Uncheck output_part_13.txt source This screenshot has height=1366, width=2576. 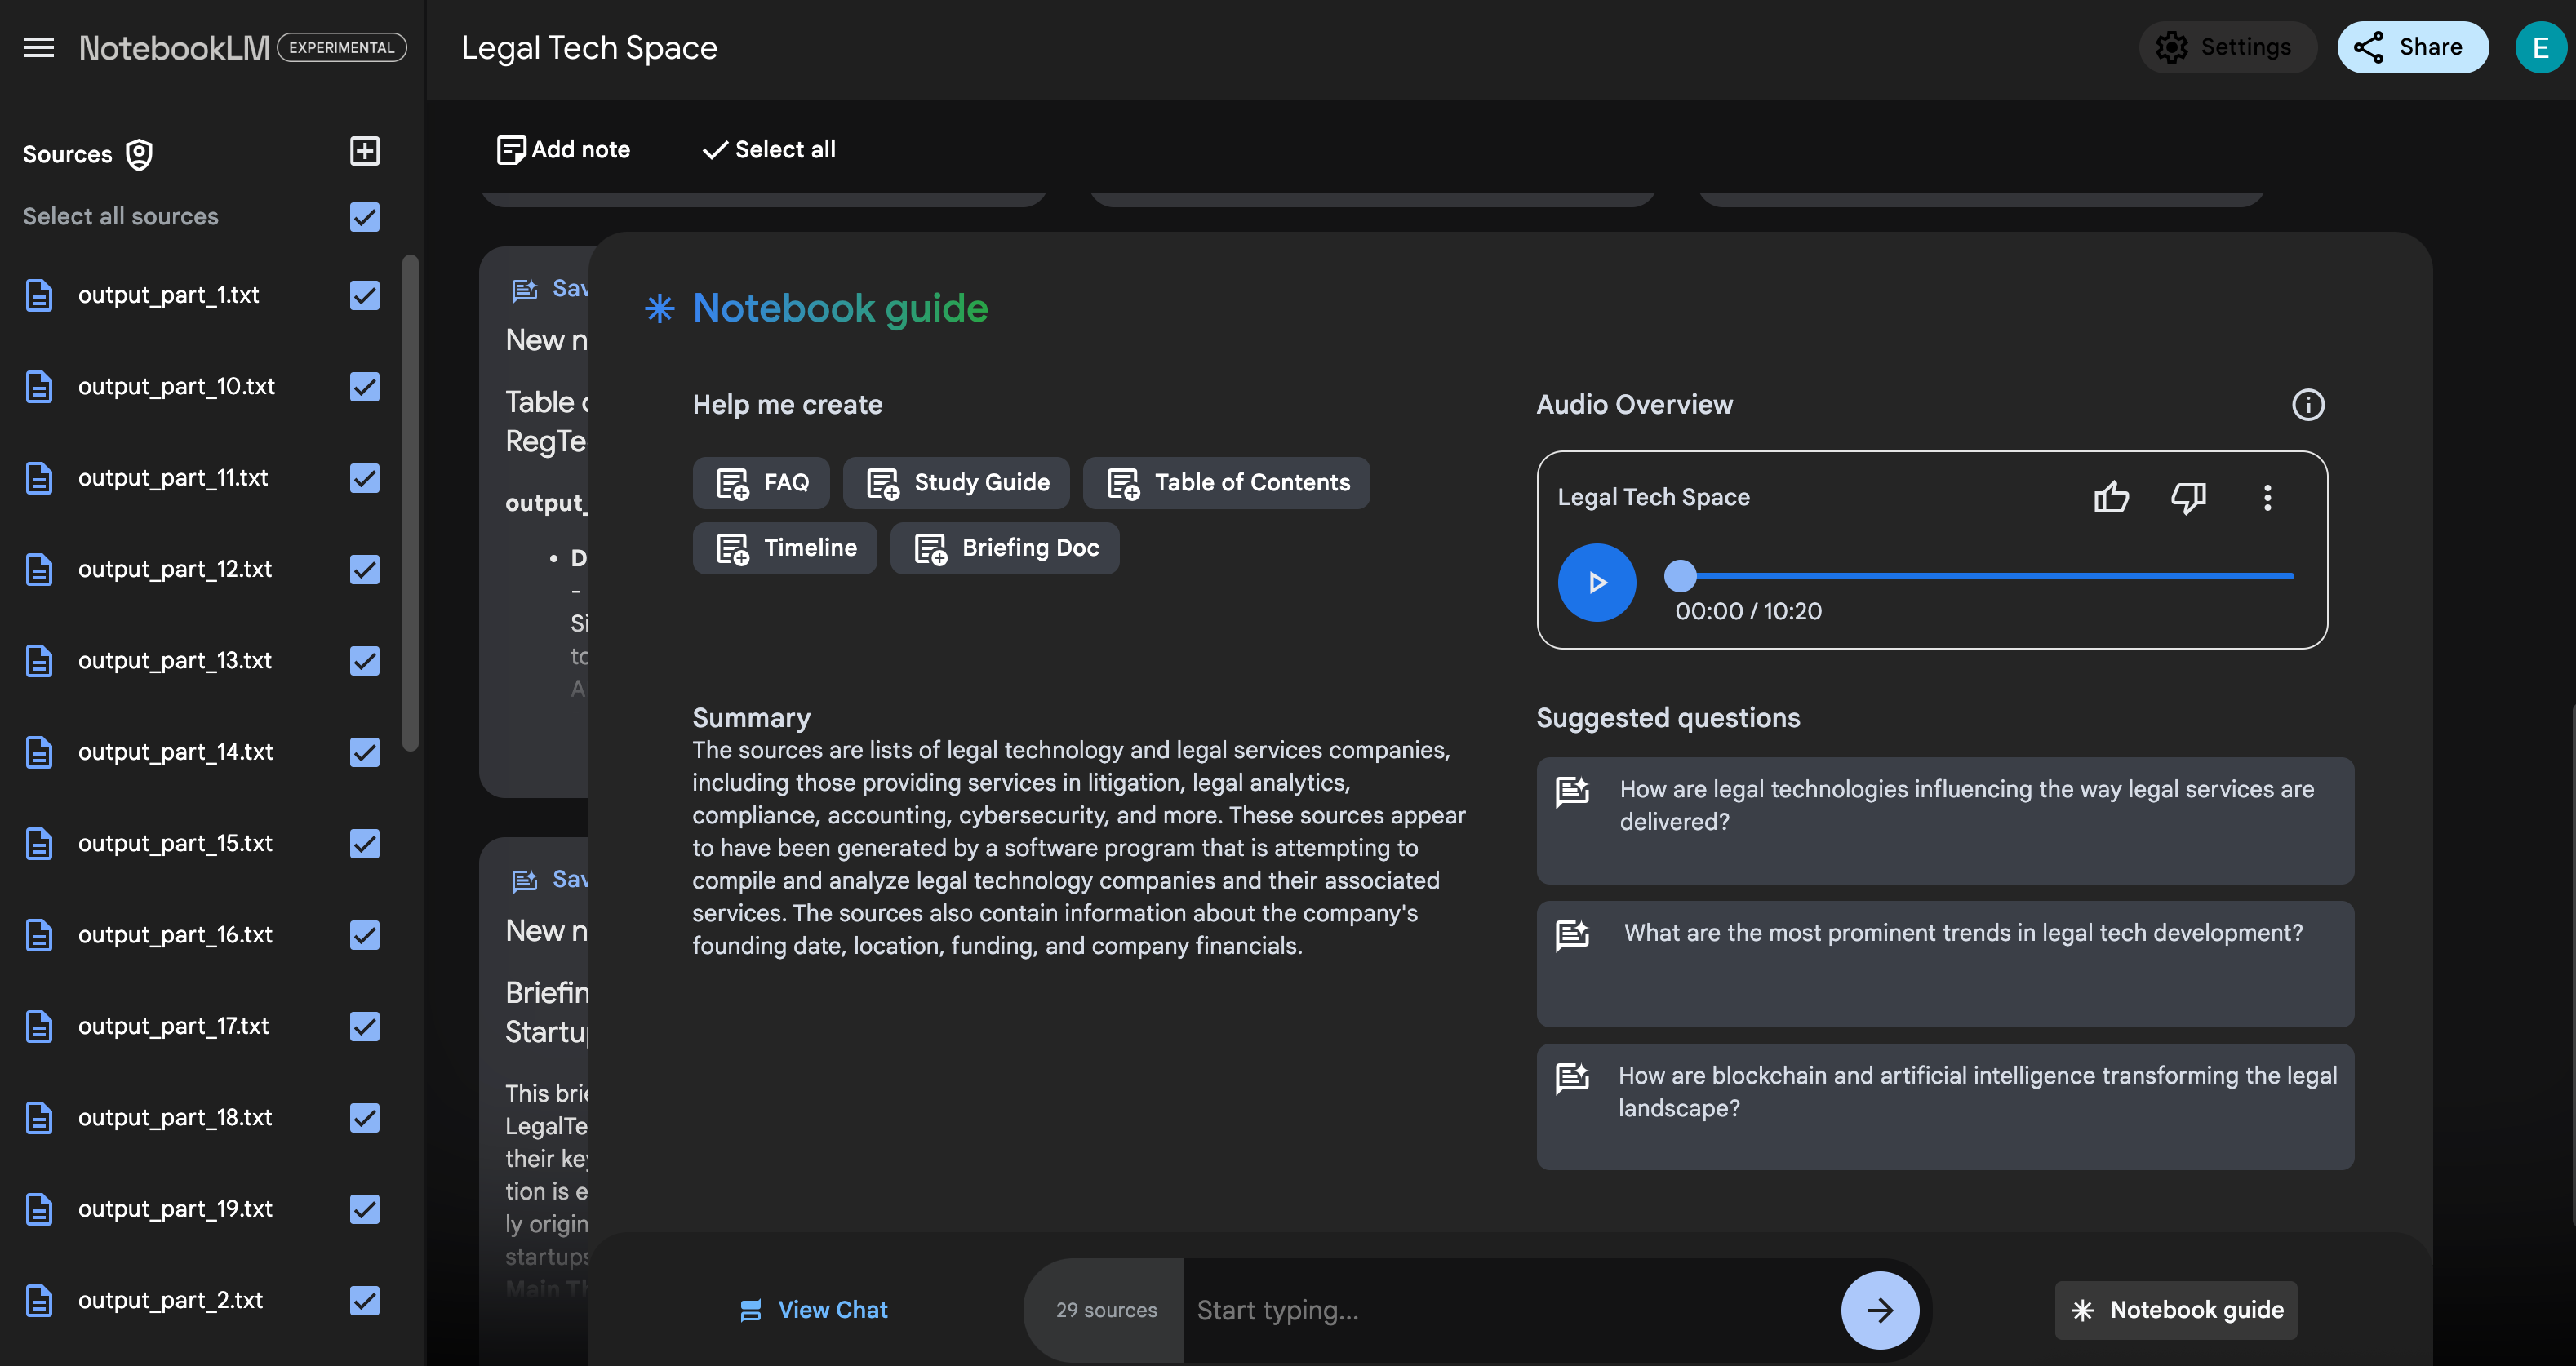364,661
